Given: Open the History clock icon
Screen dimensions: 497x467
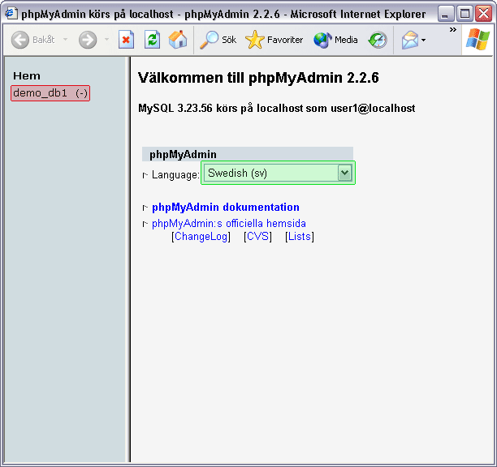Looking at the screenshot, I should coord(378,40).
